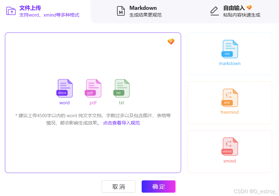Click the 'pdf' label
Viewport: 279px width, 196px height.
(93, 103)
